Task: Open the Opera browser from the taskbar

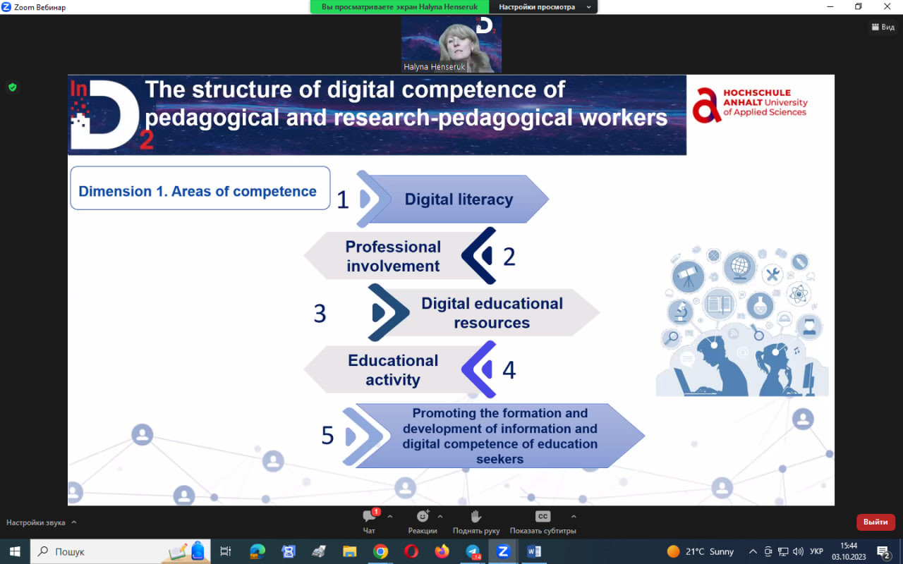Action: 411,551
